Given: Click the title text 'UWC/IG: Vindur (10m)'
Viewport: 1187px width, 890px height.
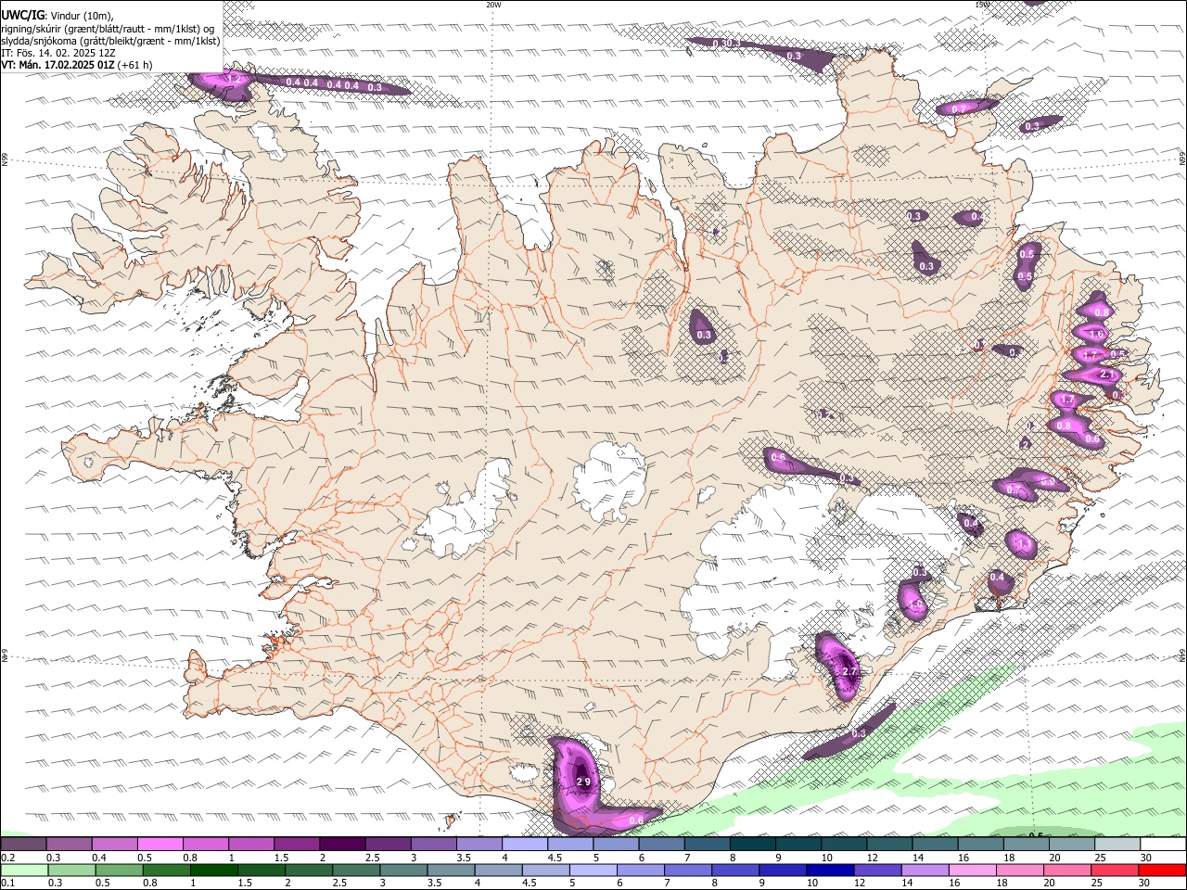Looking at the screenshot, I should tap(57, 15).
